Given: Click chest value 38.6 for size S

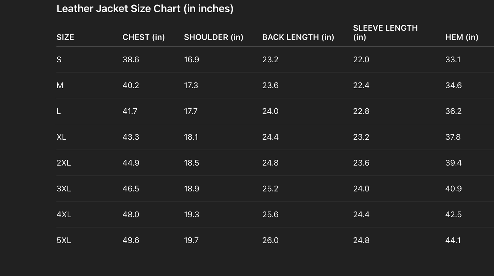Looking at the screenshot, I should tap(131, 60).
